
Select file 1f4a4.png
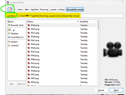coord(62,44)
